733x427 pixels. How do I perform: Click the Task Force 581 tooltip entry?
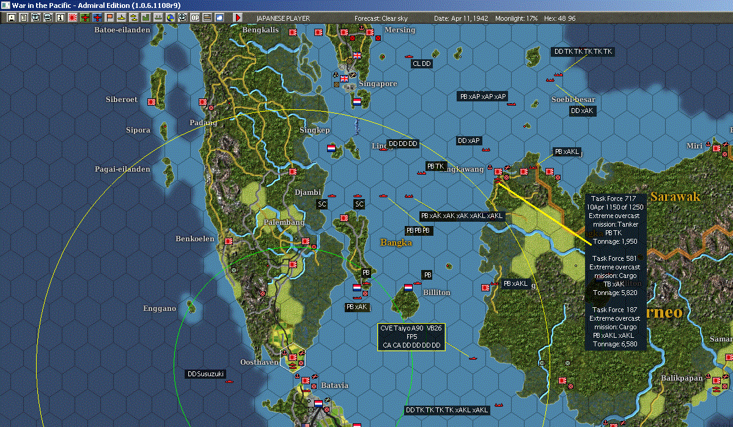pos(615,276)
